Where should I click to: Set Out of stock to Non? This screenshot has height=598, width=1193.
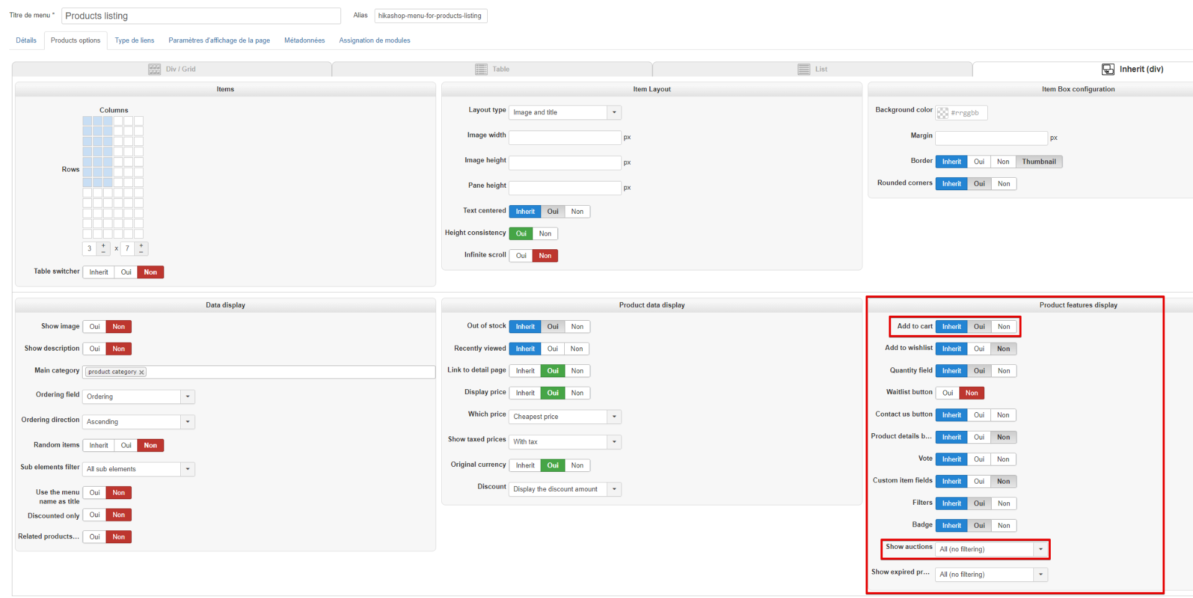(x=577, y=327)
